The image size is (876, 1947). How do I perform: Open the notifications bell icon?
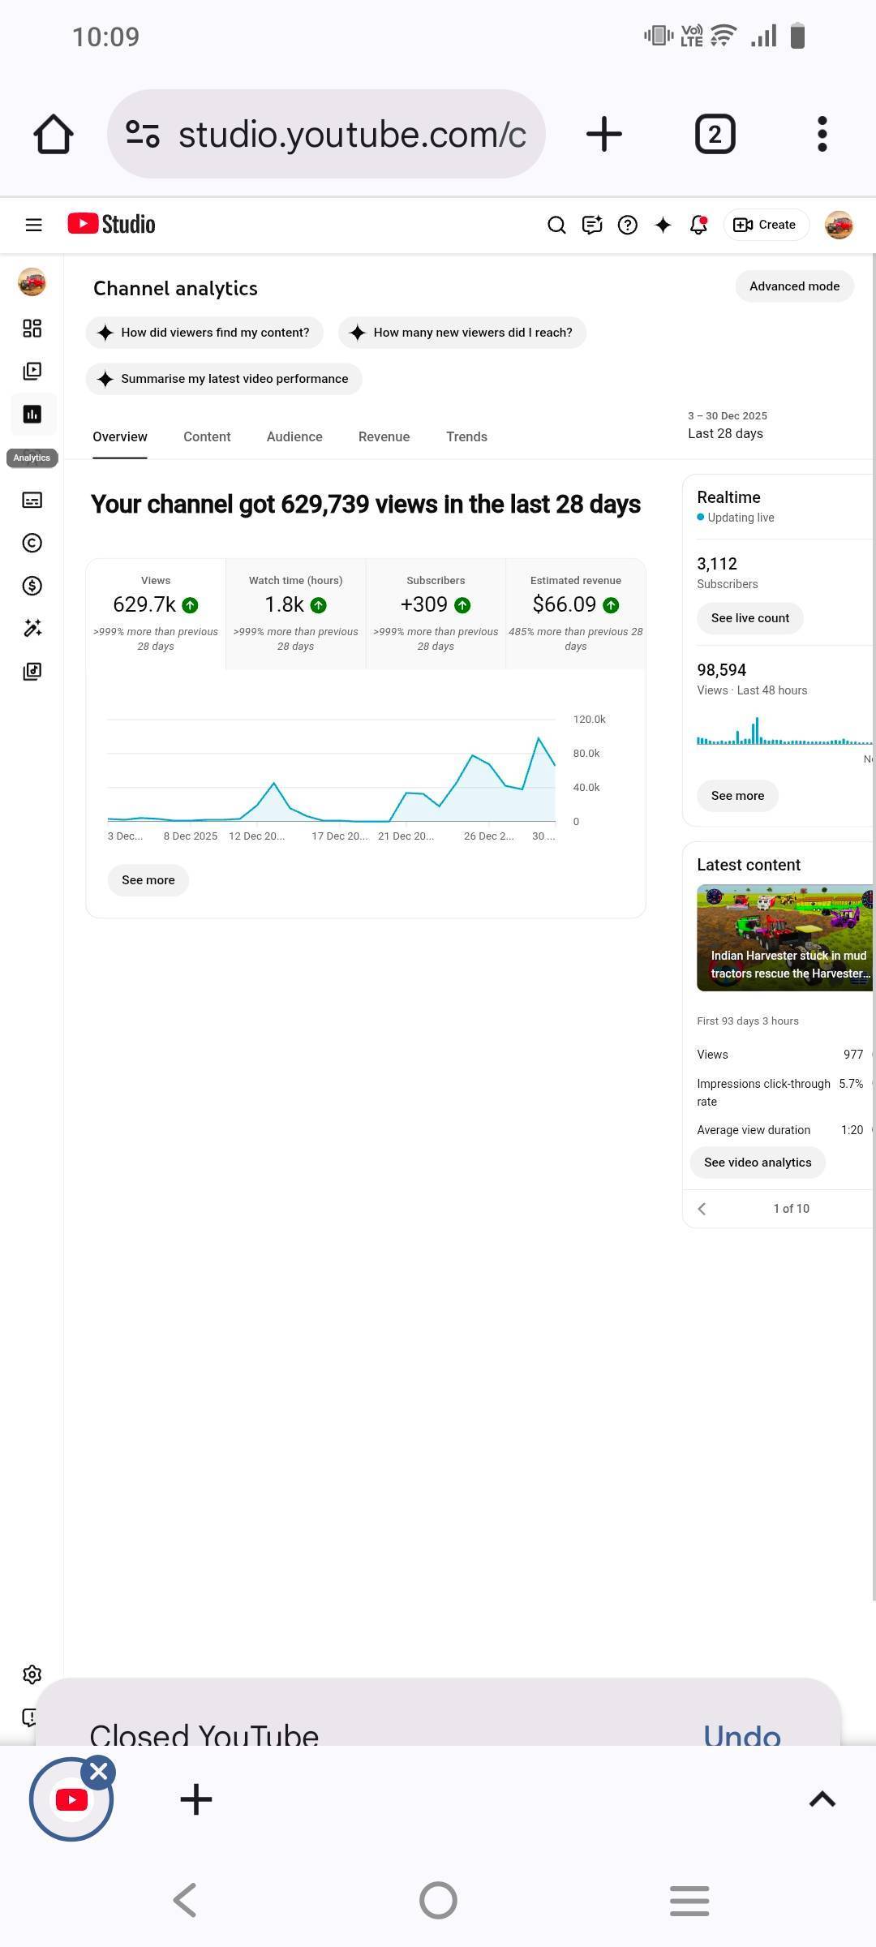pos(698,225)
